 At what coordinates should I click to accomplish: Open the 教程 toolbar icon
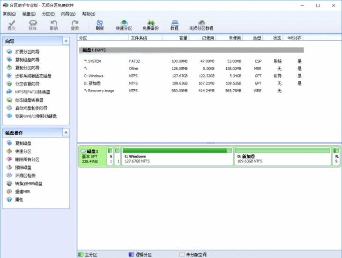coord(174,25)
